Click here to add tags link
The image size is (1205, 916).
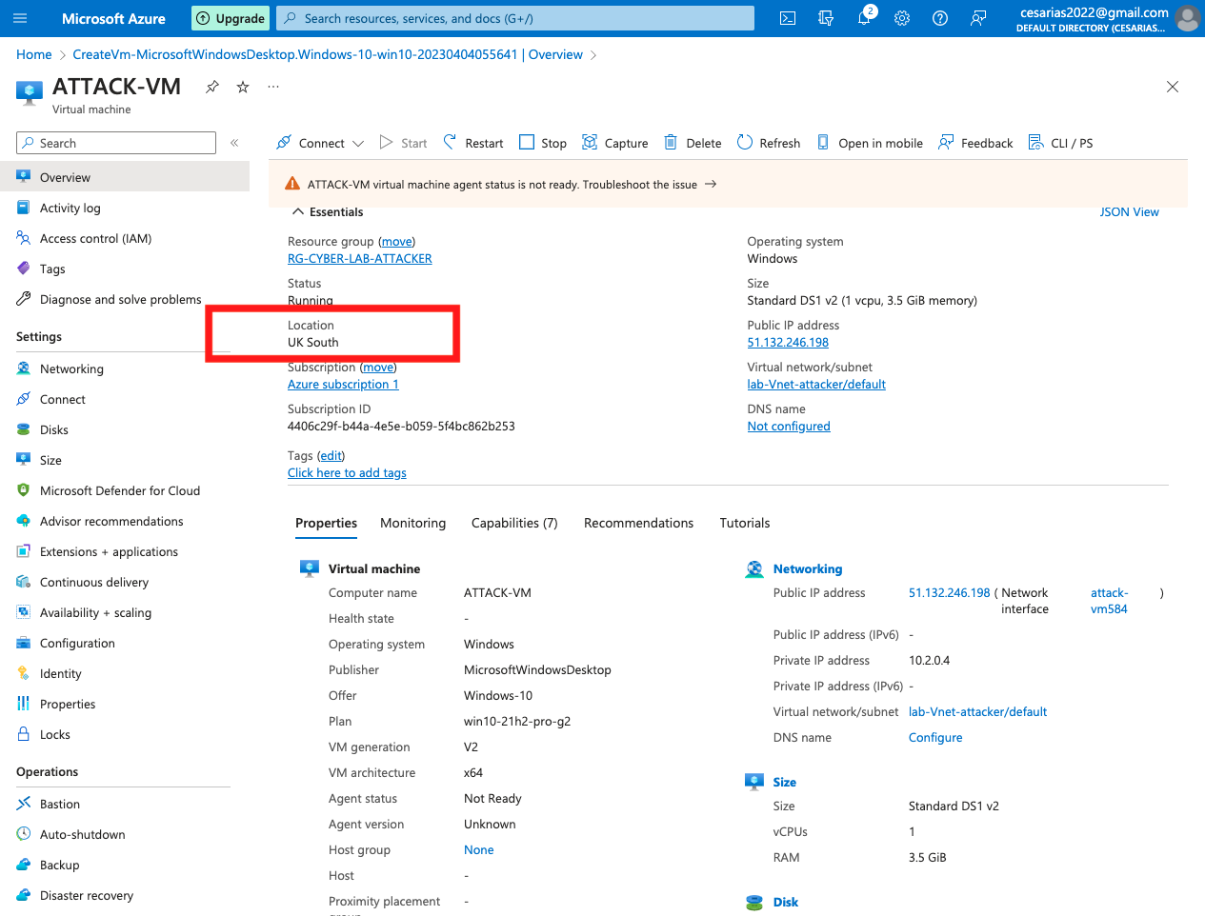pos(347,473)
